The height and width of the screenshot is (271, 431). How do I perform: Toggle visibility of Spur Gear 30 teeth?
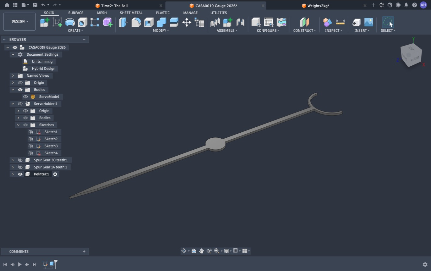[20, 160]
